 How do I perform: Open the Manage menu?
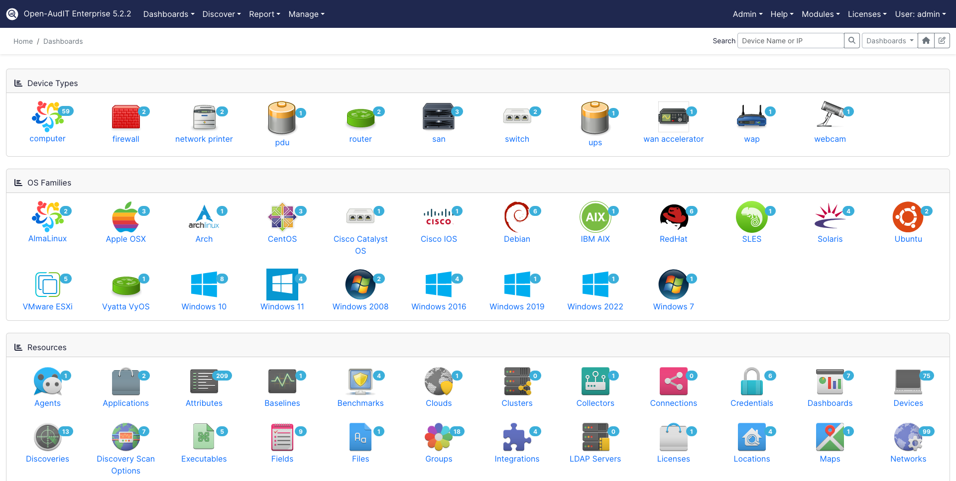coord(306,14)
